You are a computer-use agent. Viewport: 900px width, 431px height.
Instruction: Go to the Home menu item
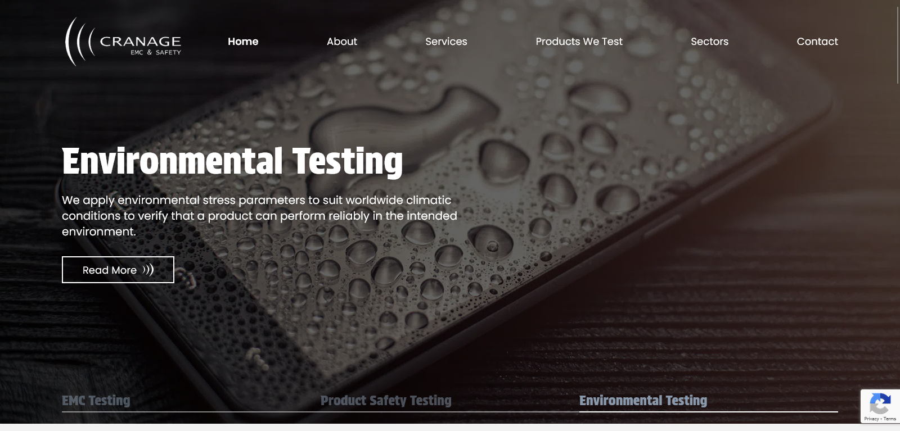click(x=243, y=42)
